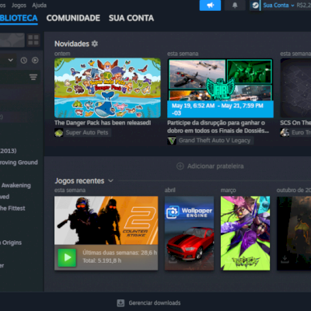Expand the Jogos recentes shelf dropdown

coord(110,180)
